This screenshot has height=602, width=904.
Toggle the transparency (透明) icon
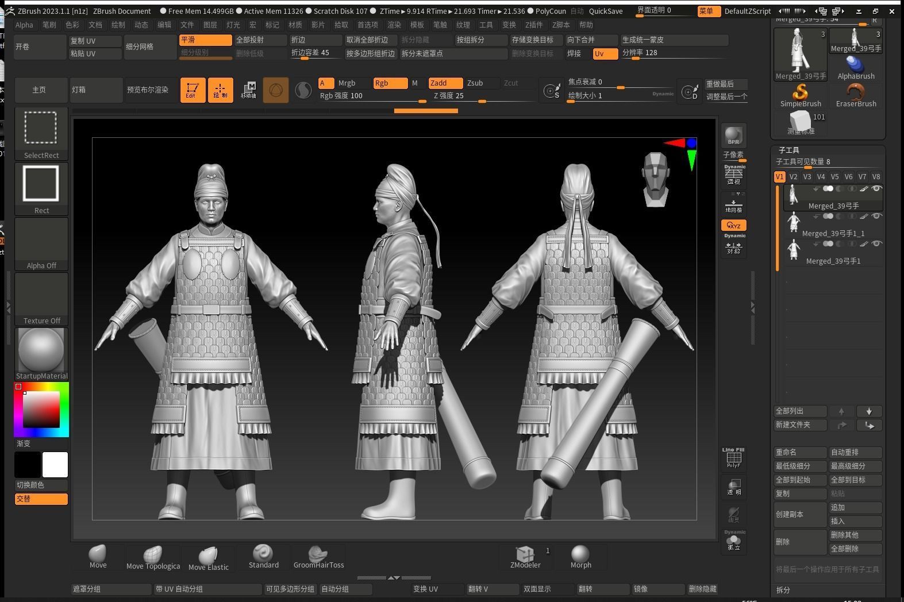coord(734,487)
